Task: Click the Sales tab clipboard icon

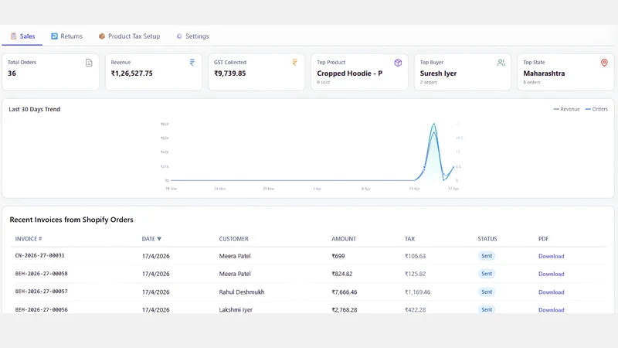Action: pos(13,36)
